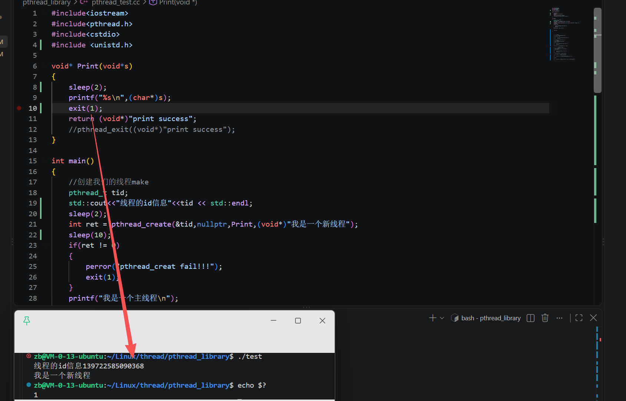Expand the terminal launch profile dropdown arrow
This screenshot has width=626, height=401.
coord(442,318)
